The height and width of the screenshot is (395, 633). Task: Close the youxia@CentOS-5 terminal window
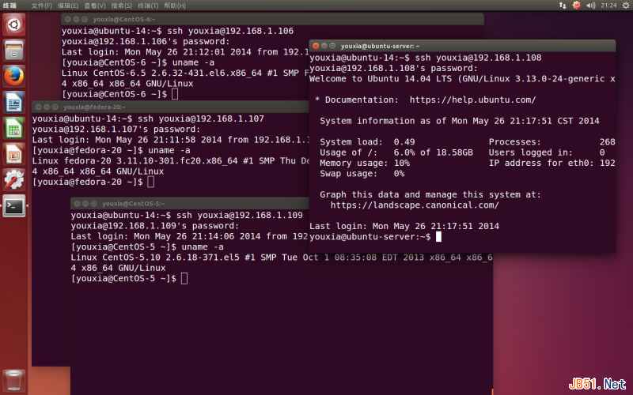(x=77, y=204)
